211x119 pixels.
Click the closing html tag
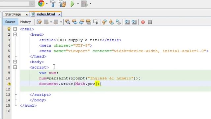click(28, 105)
